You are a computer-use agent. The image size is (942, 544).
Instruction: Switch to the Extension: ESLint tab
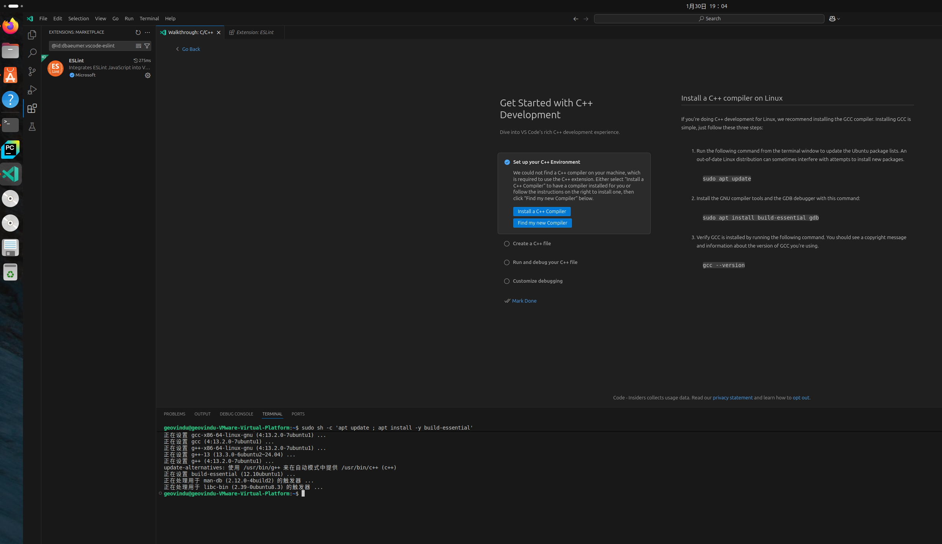255,33
